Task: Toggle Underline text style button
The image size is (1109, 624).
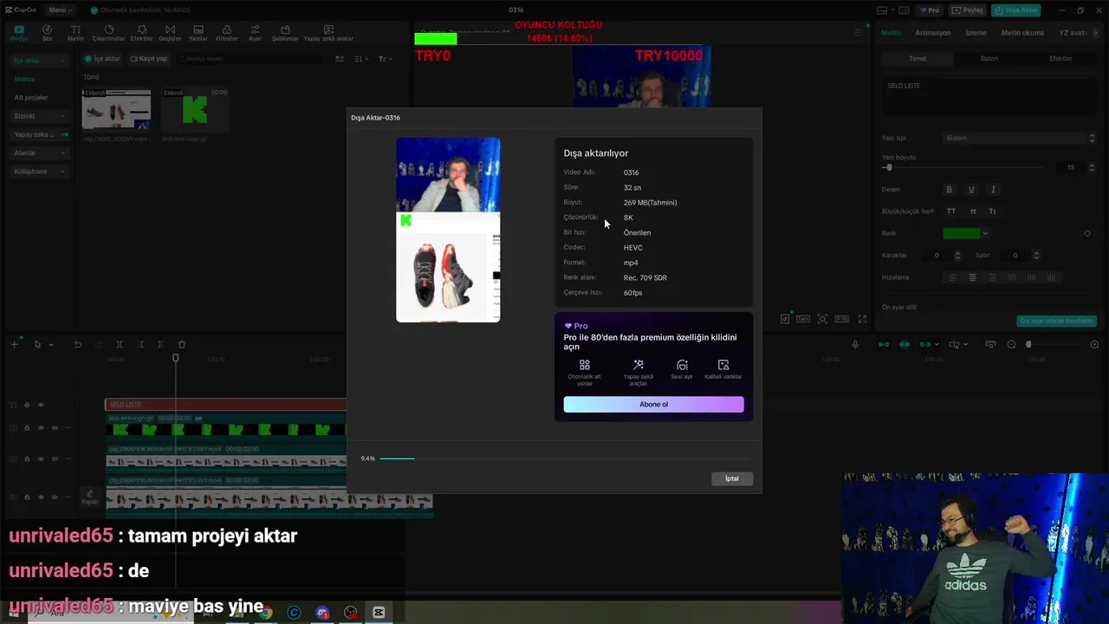Action: (x=971, y=189)
